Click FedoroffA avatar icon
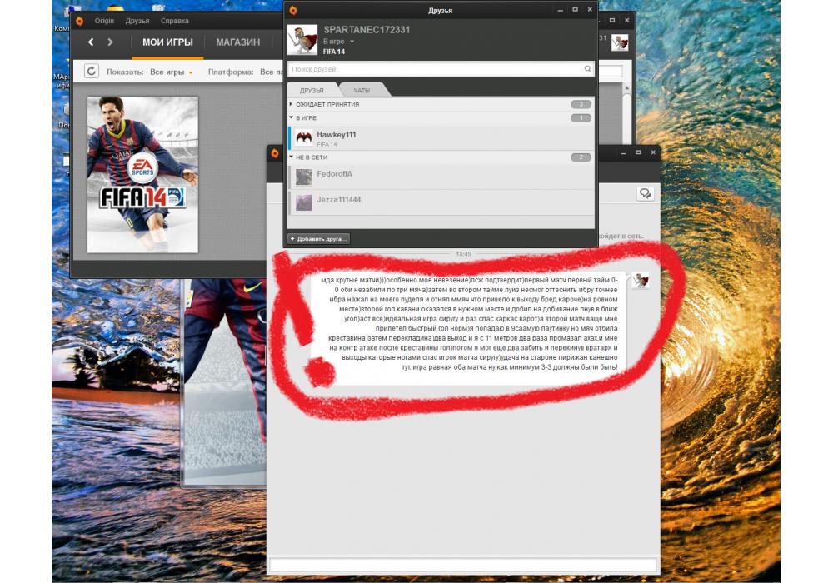Viewport: 833px width, 583px height. (x=303, y=177)
